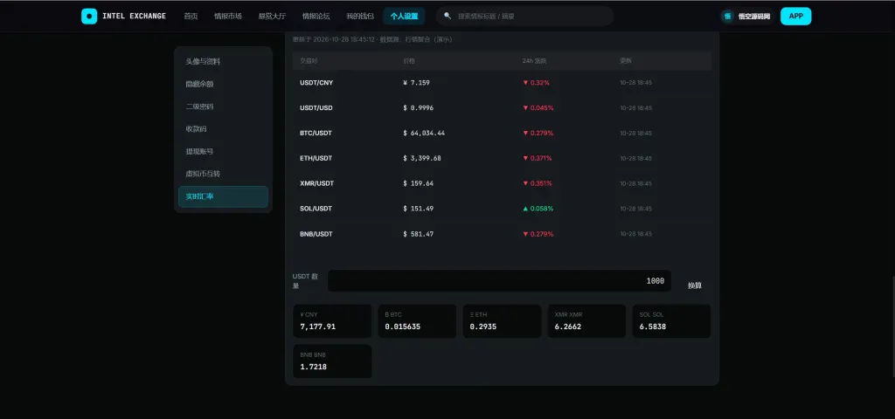Click the 0.351% change value
Image resolution: width=895 pixels, height=419 pixels.
(538, 183)
